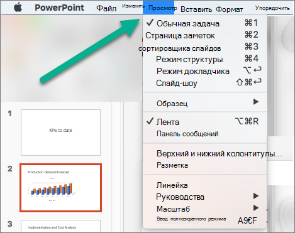Screen dimensions: 295x233
Task: Open the Вставить menu
Action: pos(196,9)
